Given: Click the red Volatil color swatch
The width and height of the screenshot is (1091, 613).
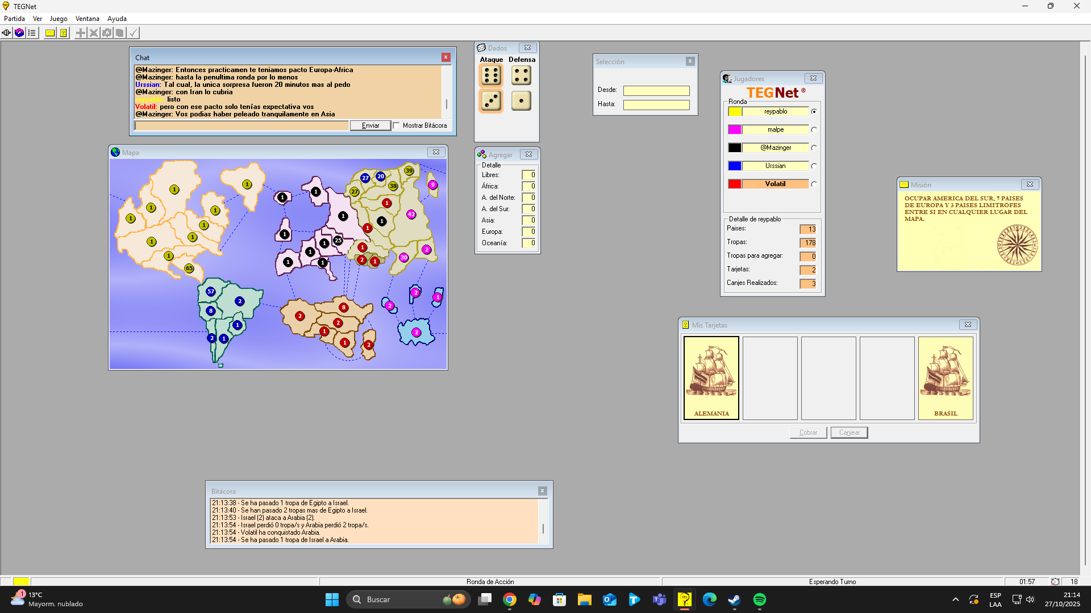Looking at the screenshot, I should [x=735, y=184].
